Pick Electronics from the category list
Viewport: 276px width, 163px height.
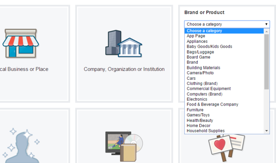click(224, 99)
